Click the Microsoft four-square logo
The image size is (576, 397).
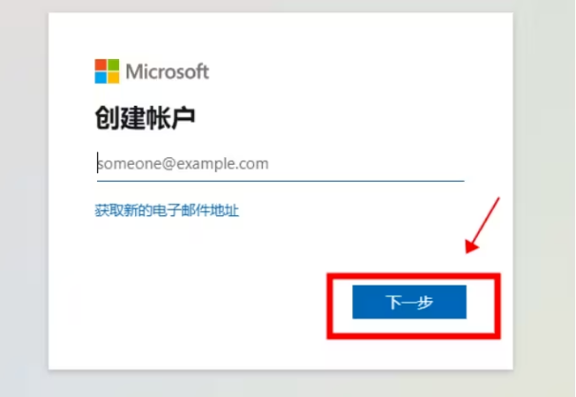[x=107, y=71]
